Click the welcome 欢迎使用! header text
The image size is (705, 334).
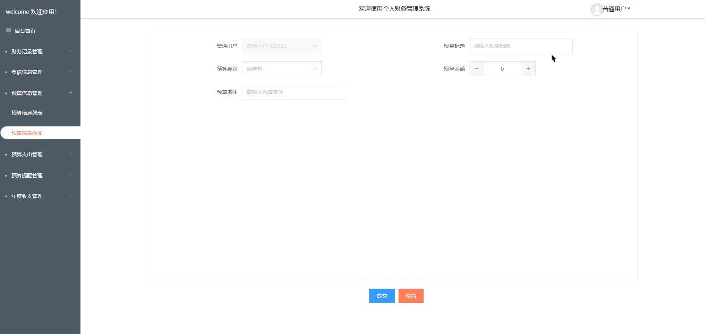[x=31, y=11]
